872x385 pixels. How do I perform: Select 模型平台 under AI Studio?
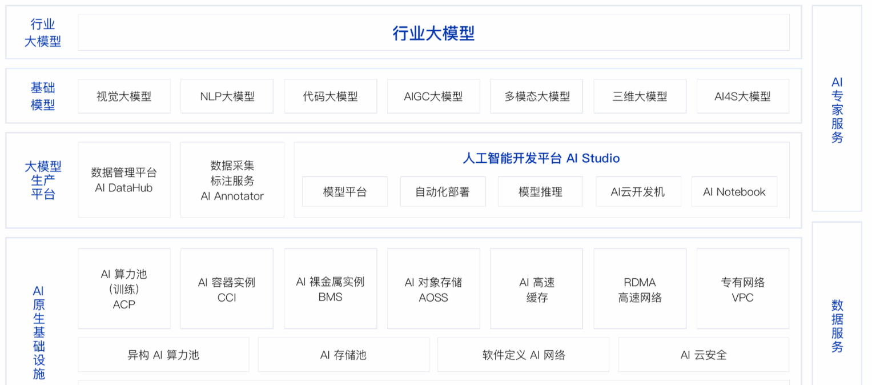(x=345, y=191)
